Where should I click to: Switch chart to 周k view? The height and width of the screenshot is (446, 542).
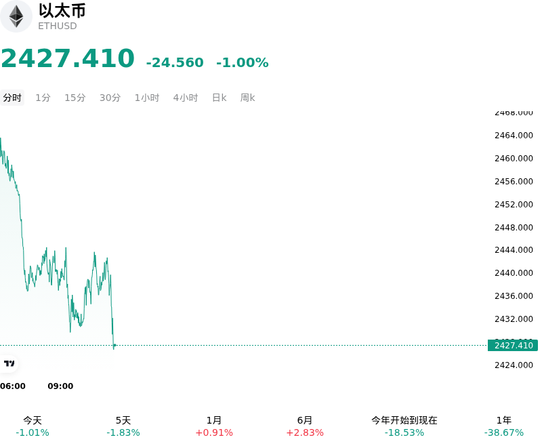[247, 98]
